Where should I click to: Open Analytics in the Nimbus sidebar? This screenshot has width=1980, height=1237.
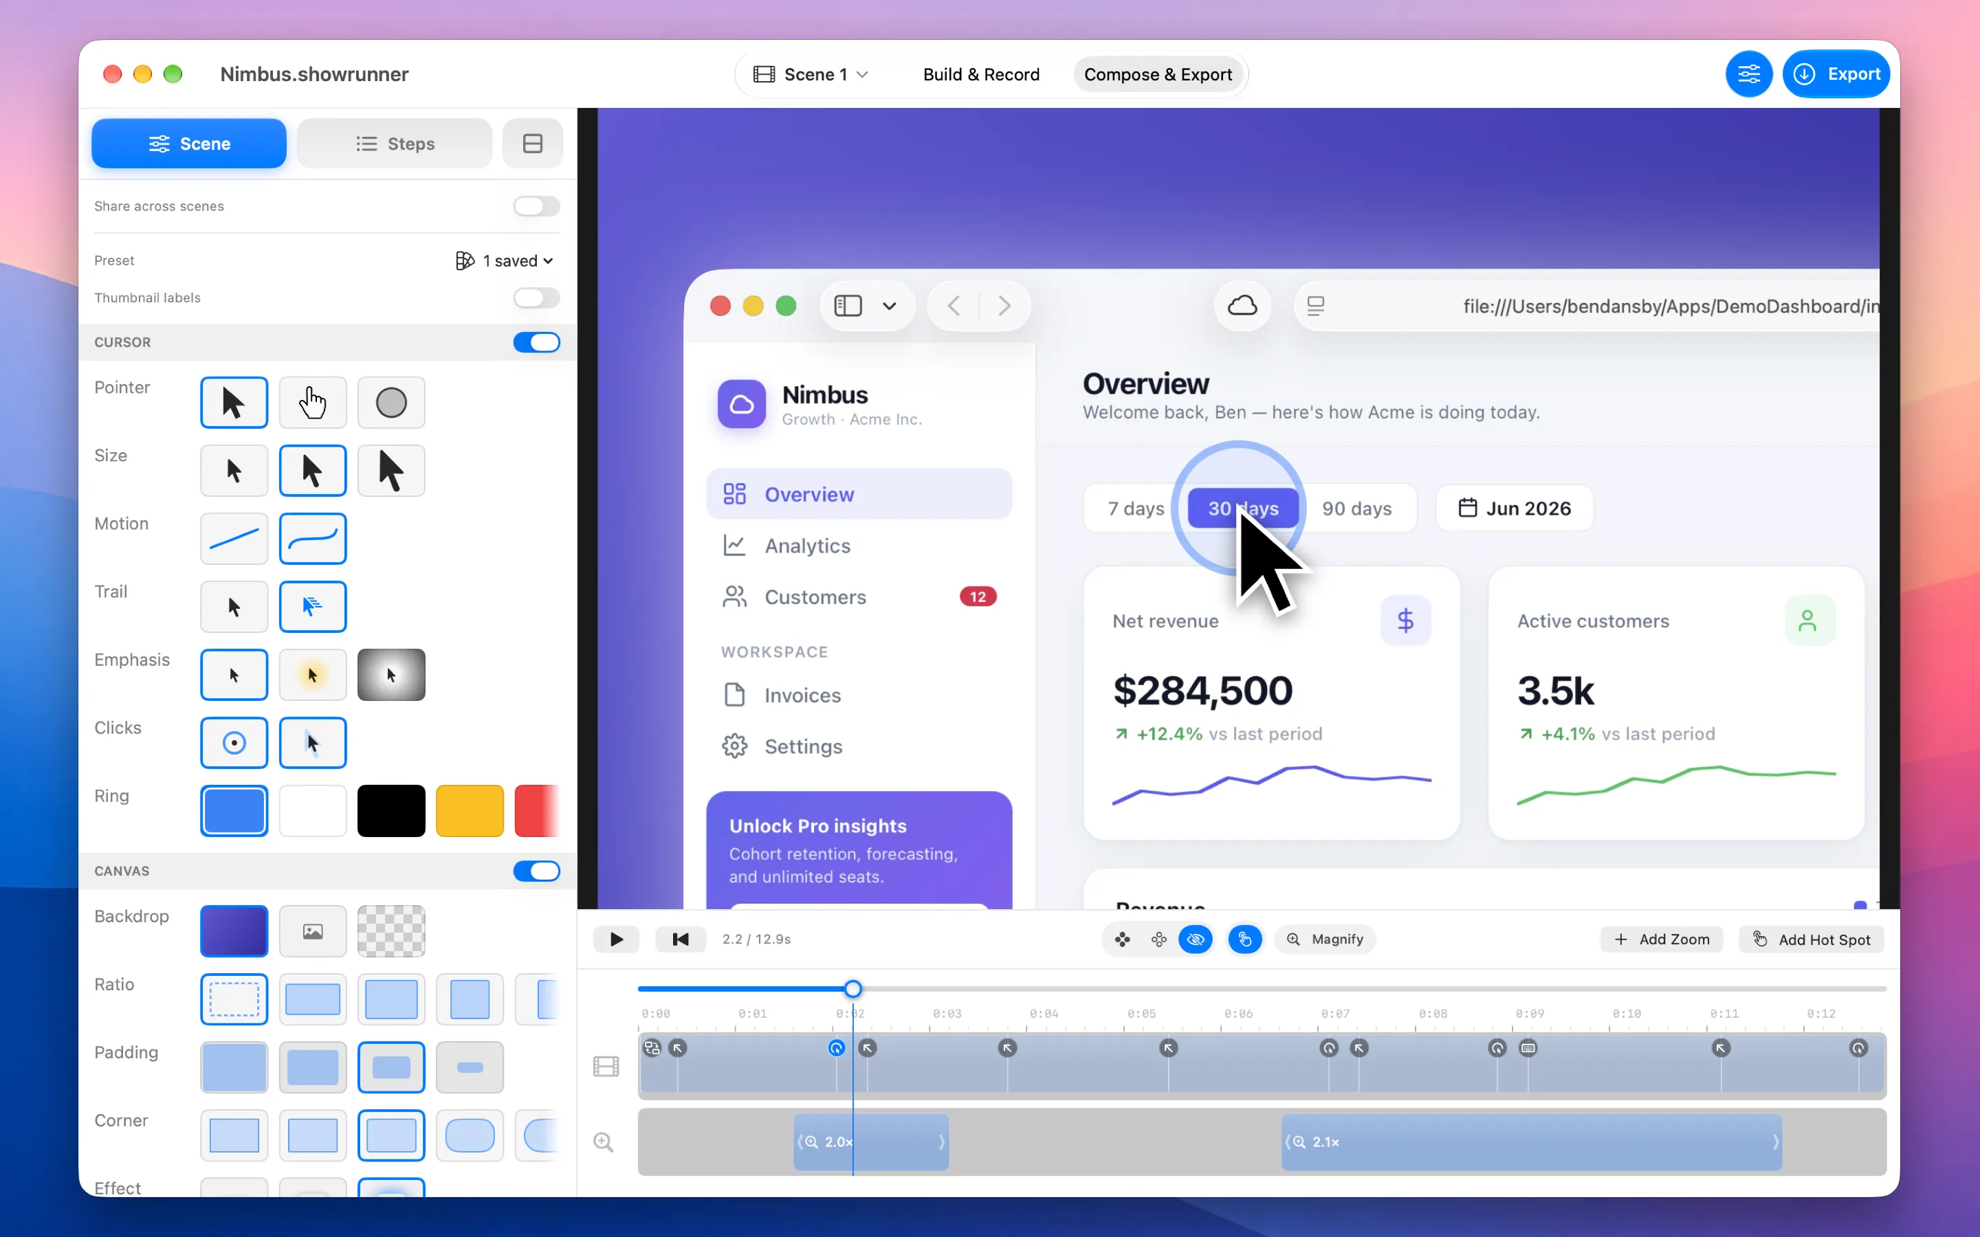859,546
